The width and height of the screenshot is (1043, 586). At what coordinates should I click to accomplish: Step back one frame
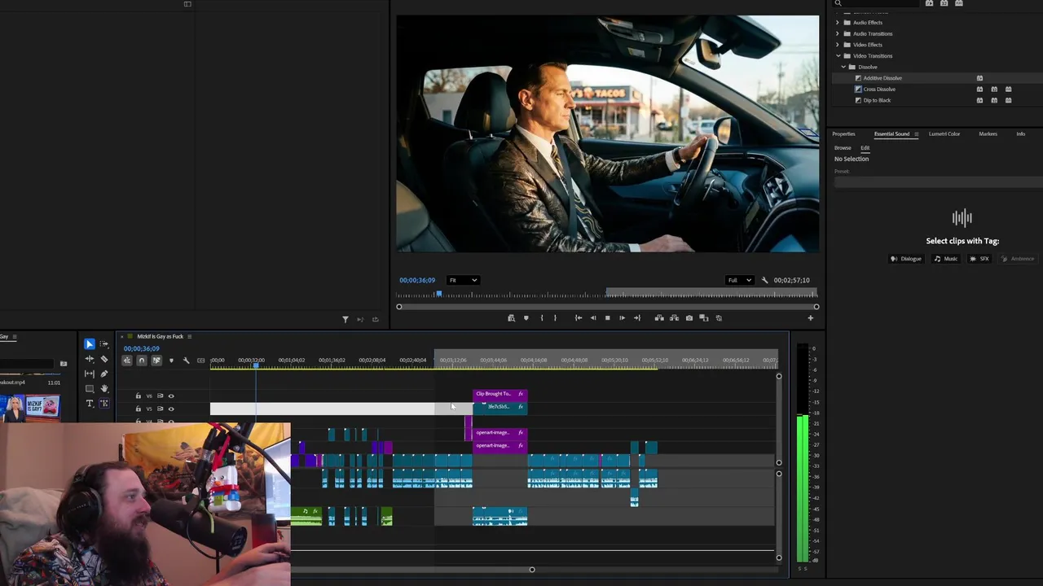tap(593, 317)
